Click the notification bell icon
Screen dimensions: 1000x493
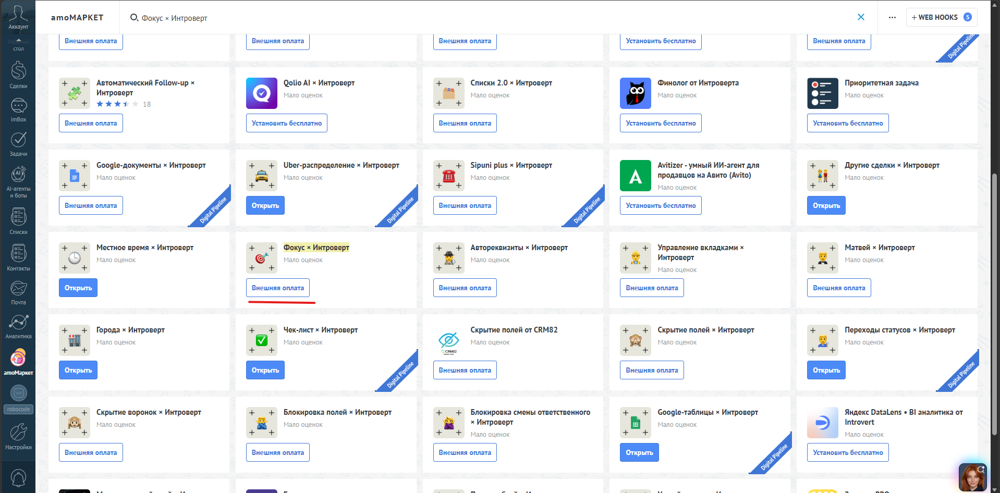coord(18,478)
